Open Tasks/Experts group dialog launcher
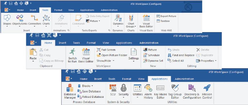The width and height of the screenshot is (248, 105). pos(109,30)
